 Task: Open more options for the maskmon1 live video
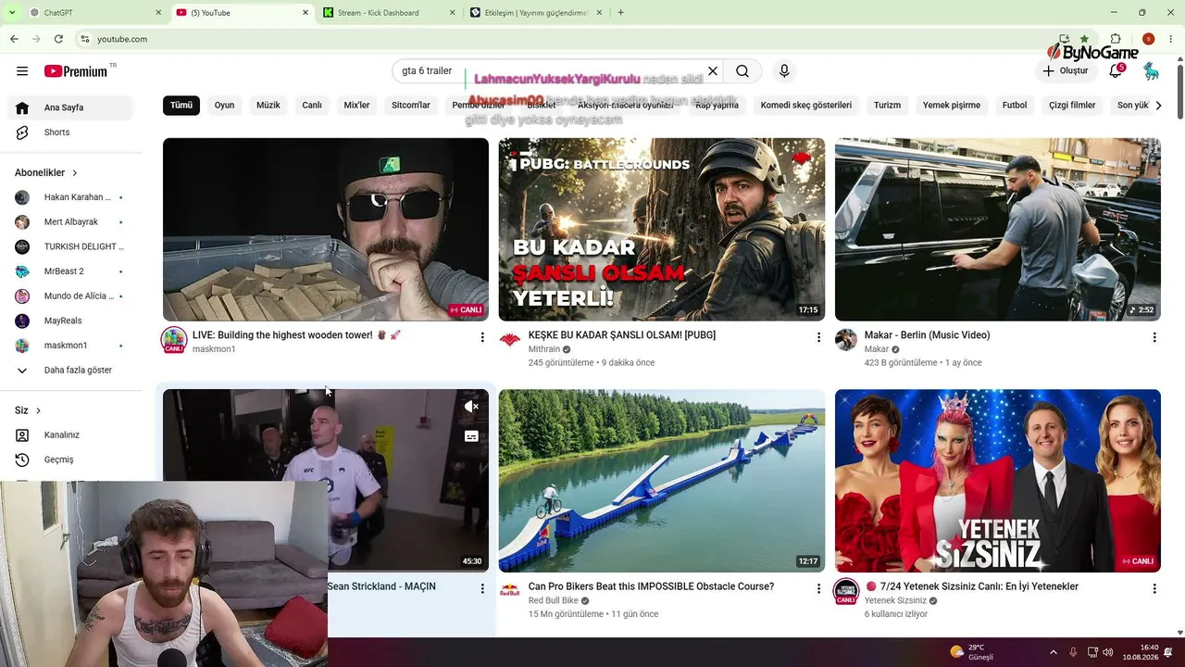coord(481,337)
